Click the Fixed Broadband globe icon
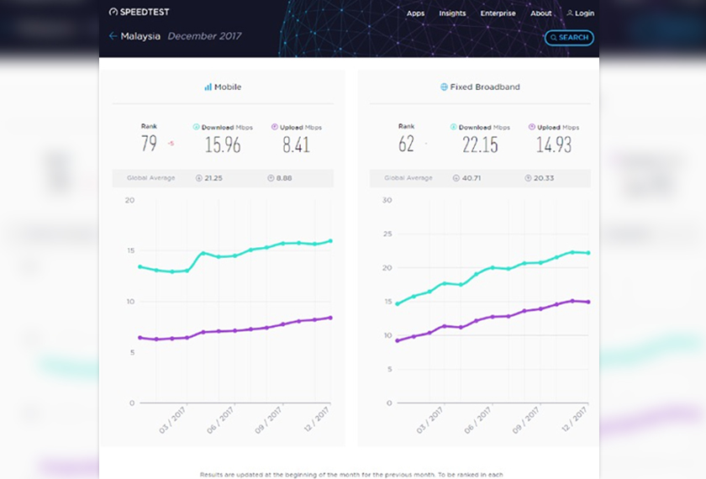Image resolution: width=706 pixels, height=479 pixels. pyautogui.click(x=444, y=87)
